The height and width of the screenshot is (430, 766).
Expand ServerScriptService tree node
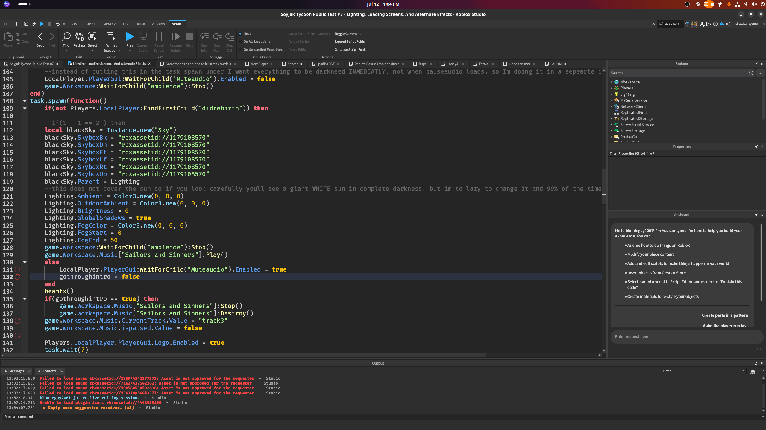point(611,125)
